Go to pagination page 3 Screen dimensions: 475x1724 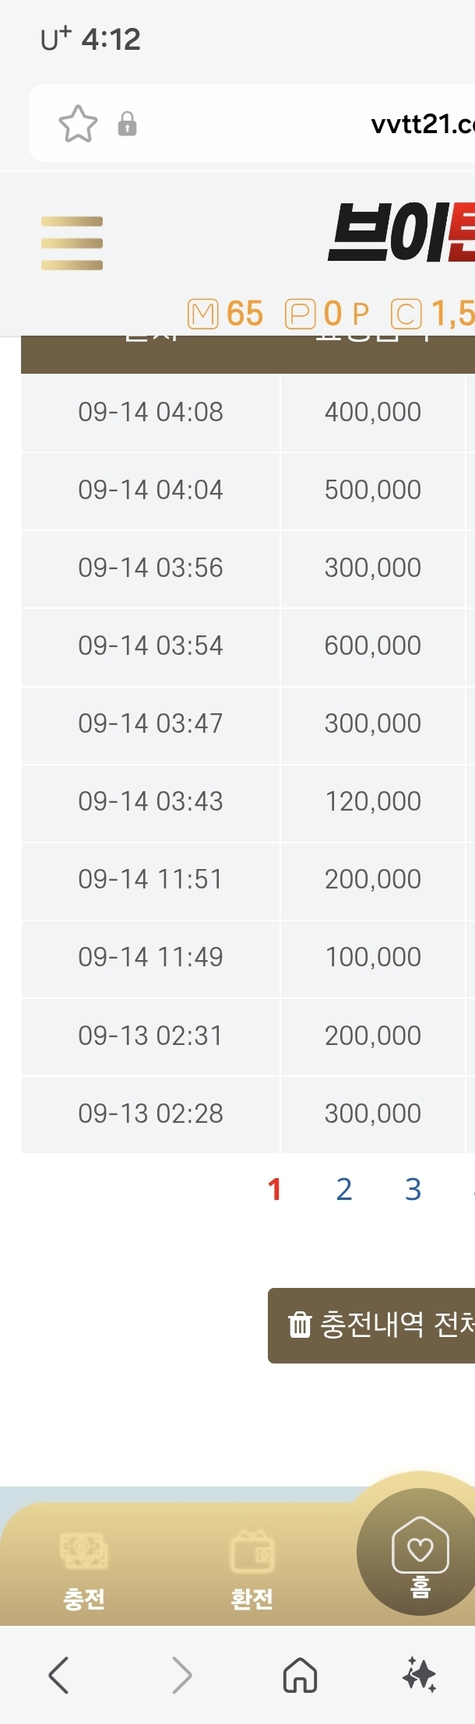click(x=413, y=1189)
